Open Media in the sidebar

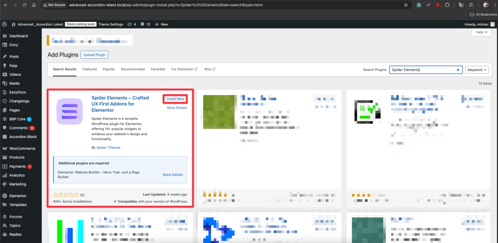click(14, 84)
